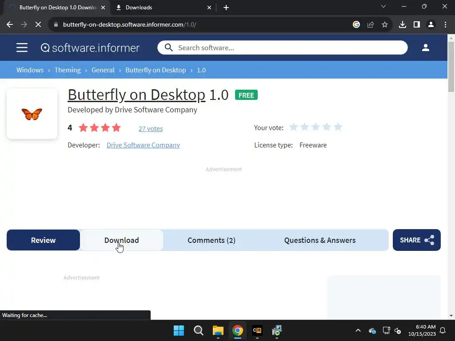The image size is (455, 341).
Task: Toggle Chrome side panel icon
Action: [417, 25]
